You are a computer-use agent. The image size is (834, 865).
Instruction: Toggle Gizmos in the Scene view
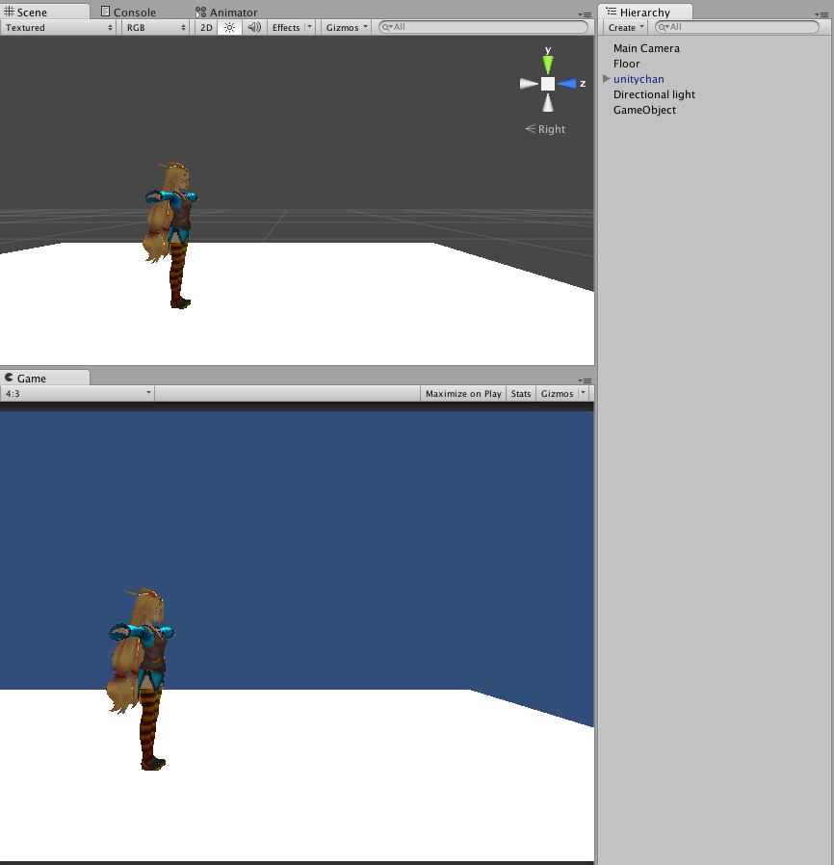tap(343, 27)
